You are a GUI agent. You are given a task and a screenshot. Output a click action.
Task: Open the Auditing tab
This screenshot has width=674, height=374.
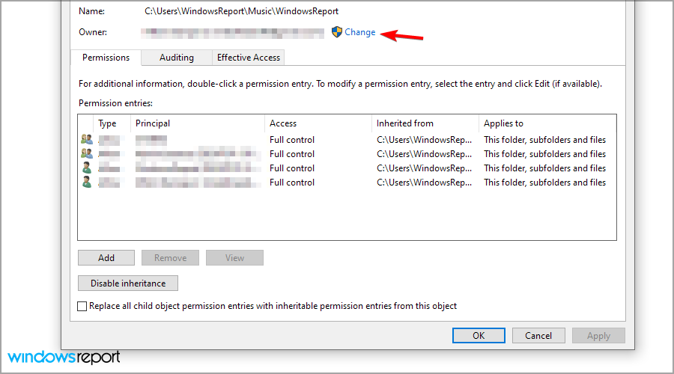pos(176,58)
